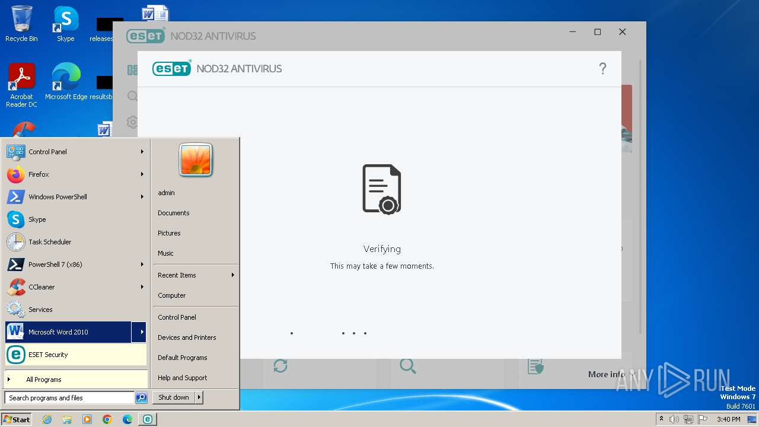The width and height of the screenshot is (759, 427).
Task: Expand Firefox jump list arrow
Action: 142,174
